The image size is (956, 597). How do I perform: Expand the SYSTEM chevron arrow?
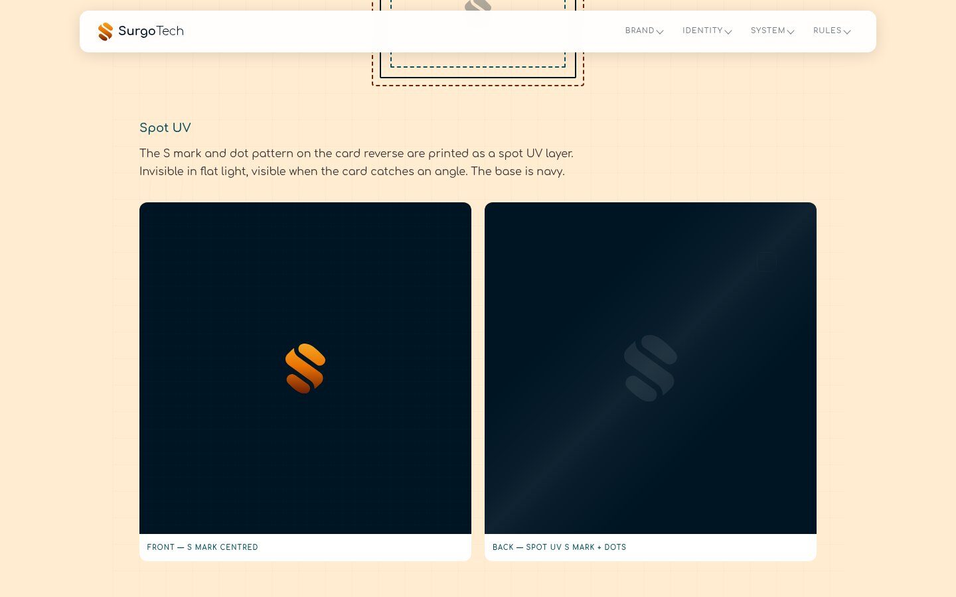click(x=791, y=32)
